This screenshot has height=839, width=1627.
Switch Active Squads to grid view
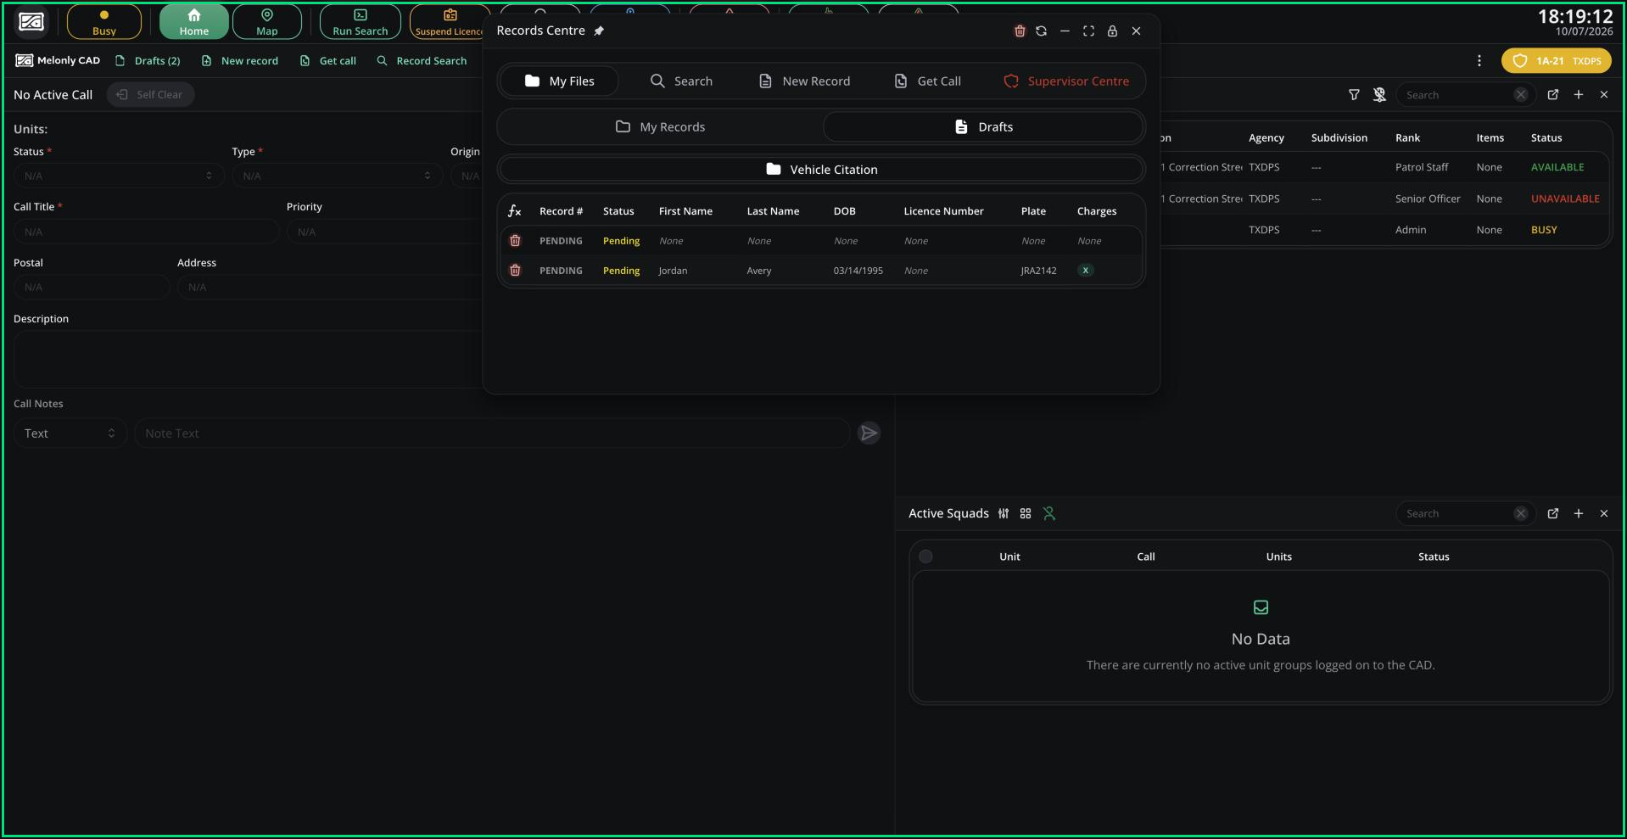[x=1026, y=514]
